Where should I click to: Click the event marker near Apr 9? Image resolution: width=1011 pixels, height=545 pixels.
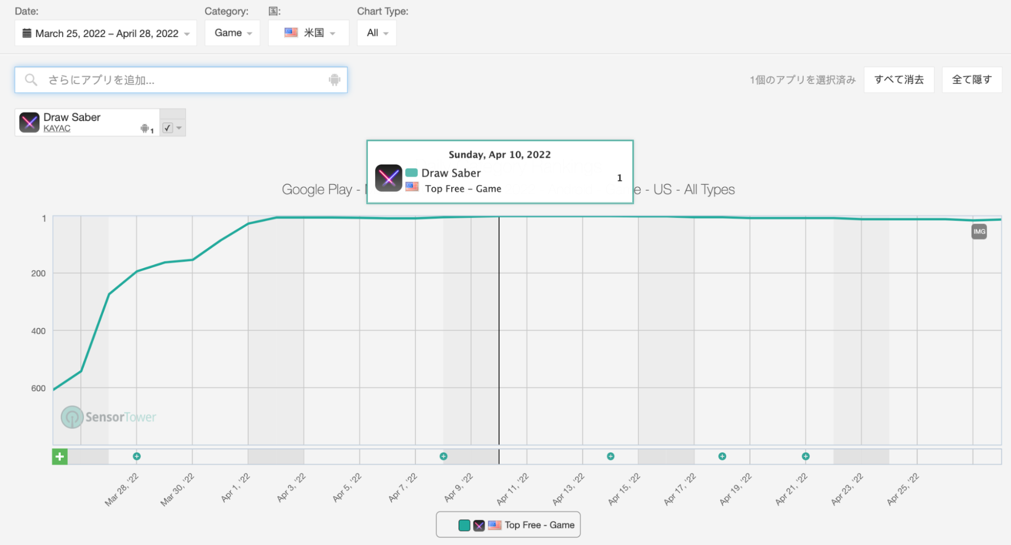point(444,456)
